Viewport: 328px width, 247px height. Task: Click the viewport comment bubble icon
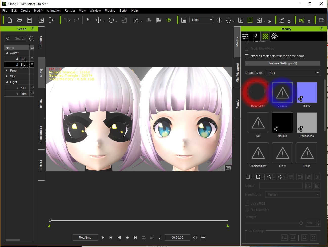click(x=228, y=168)
